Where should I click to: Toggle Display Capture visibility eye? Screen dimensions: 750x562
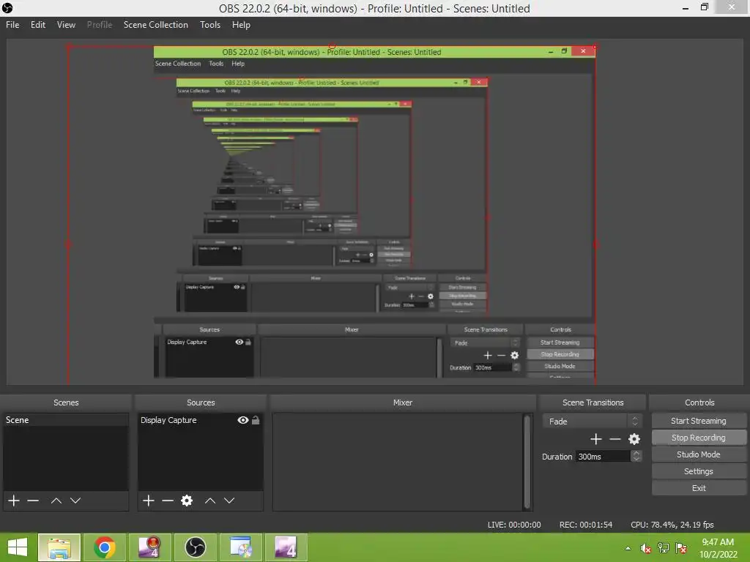[243, 420]
